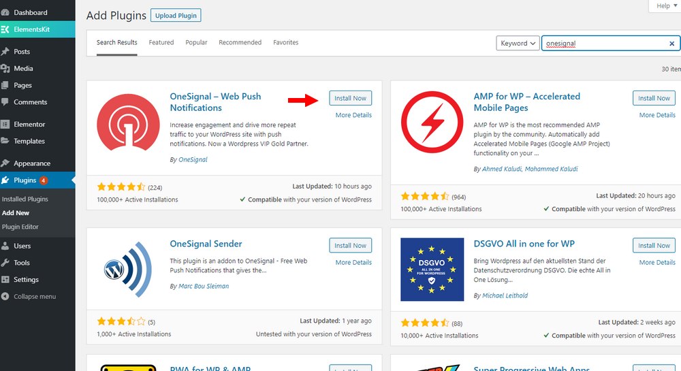Click the ElementsKit logo icon
The width and height of the screenshot is (681, 371).
[x=5, y=29]
